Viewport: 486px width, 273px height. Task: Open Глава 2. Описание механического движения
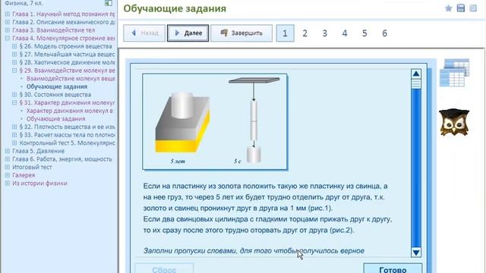[64, 22]
